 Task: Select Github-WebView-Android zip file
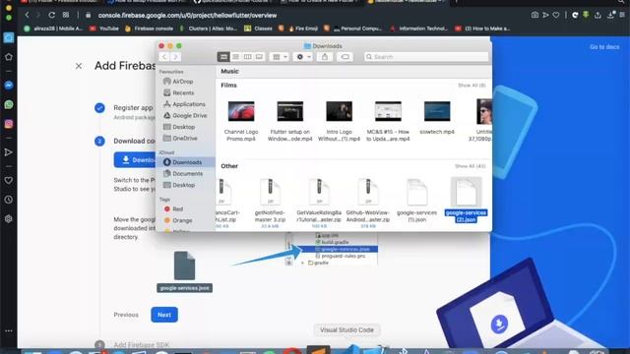(368, 204)
